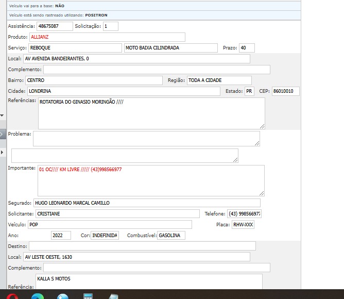This screenshot has height=299, width=344.
Task: Select the Região field TODA A CIDADE
Action: pyautogui.click(x=219, y=80)
